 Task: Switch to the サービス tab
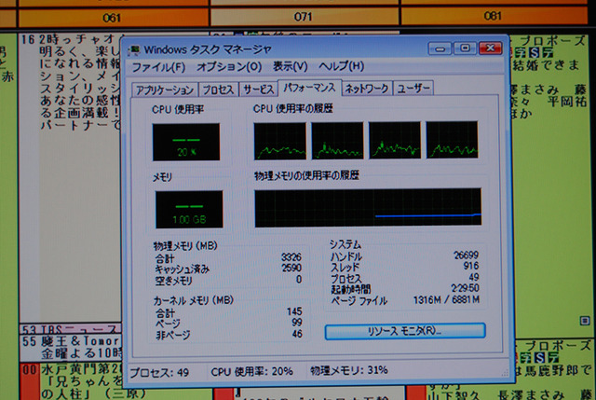click(x=258, y=90)
